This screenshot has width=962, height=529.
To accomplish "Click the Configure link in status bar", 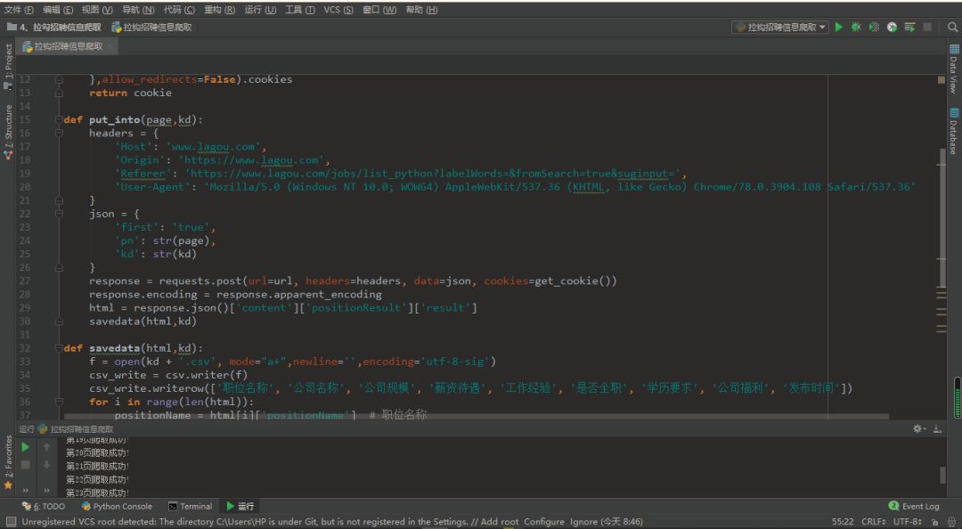I will click(543, 522).
